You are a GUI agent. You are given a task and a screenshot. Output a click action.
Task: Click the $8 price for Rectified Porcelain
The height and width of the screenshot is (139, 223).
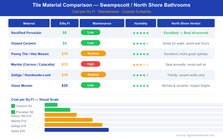(65, 33)
